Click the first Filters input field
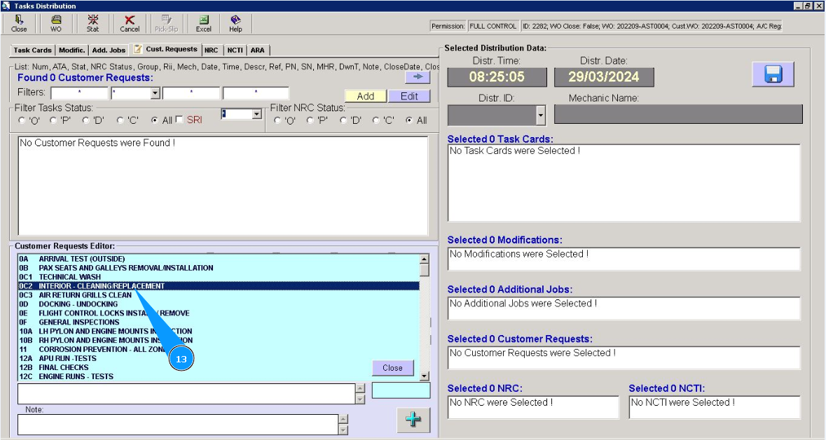Screen dimensions: 826x440 click(80, 94)
